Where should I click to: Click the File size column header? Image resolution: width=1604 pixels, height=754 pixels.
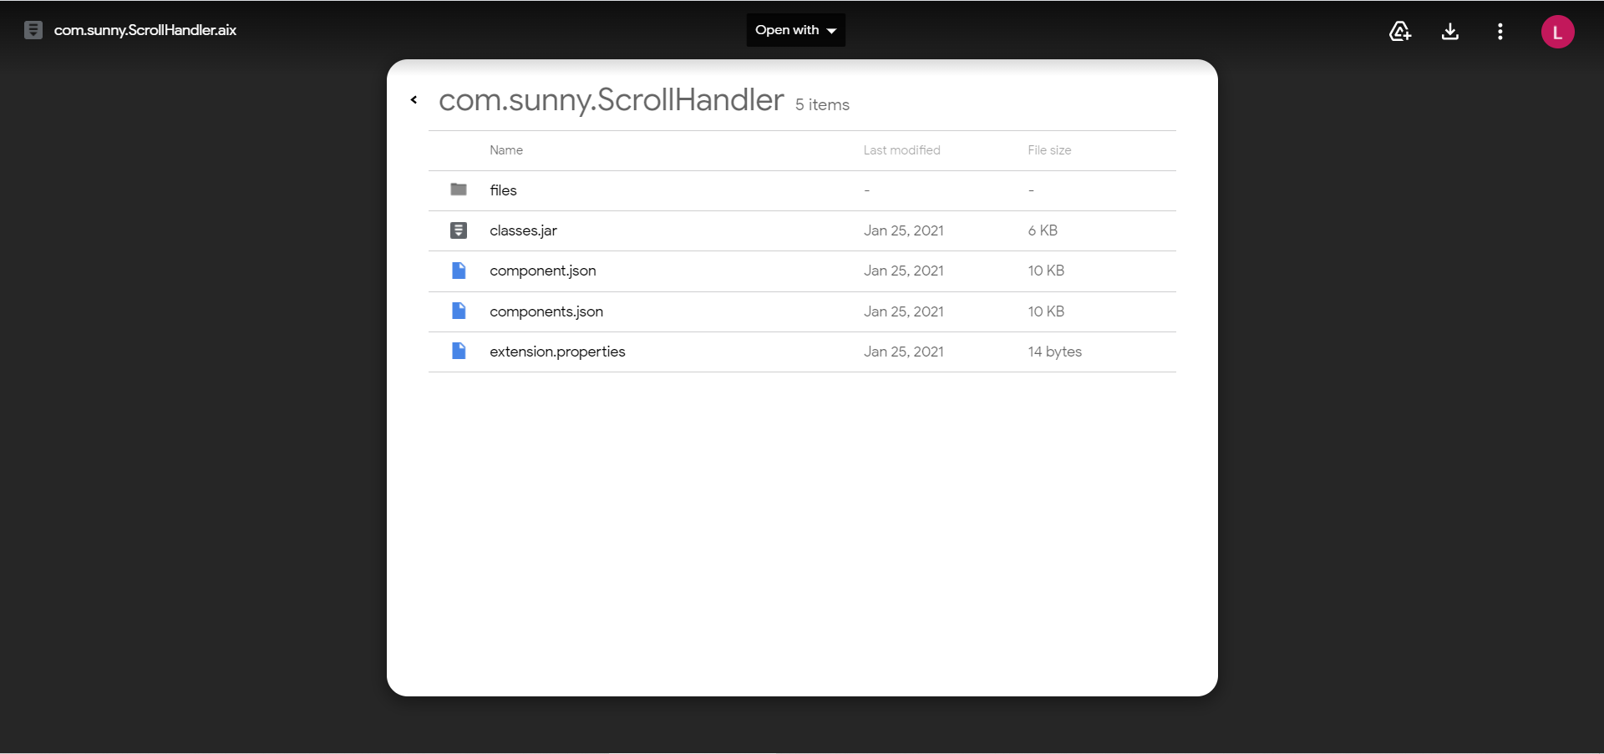pyautogui.click(x=1049, y=149)
